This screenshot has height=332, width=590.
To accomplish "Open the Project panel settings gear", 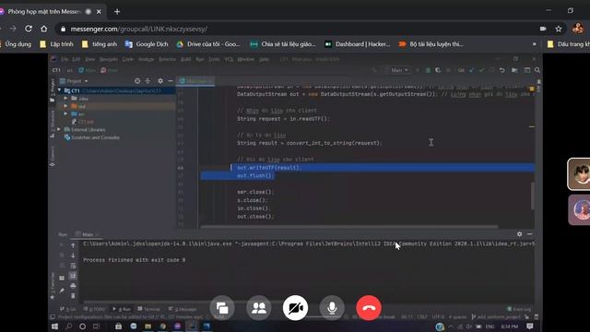I will (x=160, y=81).
